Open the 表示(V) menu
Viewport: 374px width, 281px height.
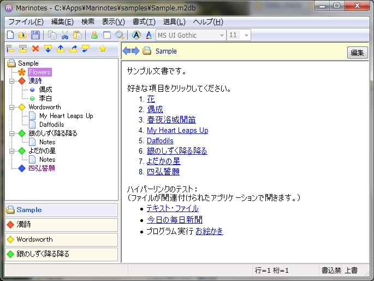coord(114,22)
